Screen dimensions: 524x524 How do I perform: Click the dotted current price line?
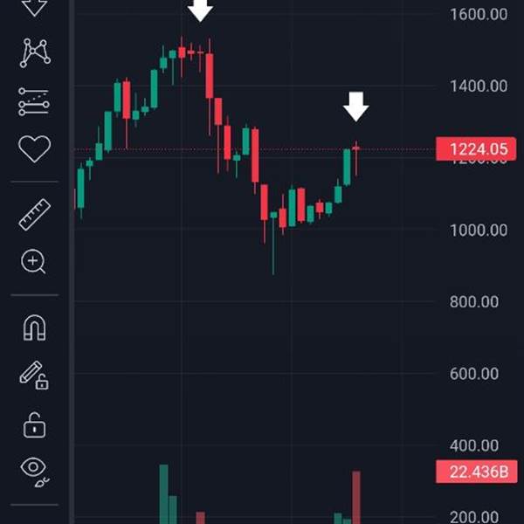pos(254,149)
